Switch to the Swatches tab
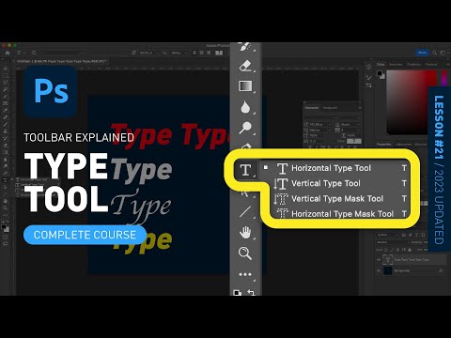 396,64
